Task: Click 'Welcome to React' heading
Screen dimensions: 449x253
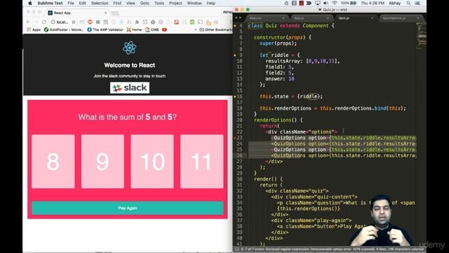Action: 130,65
